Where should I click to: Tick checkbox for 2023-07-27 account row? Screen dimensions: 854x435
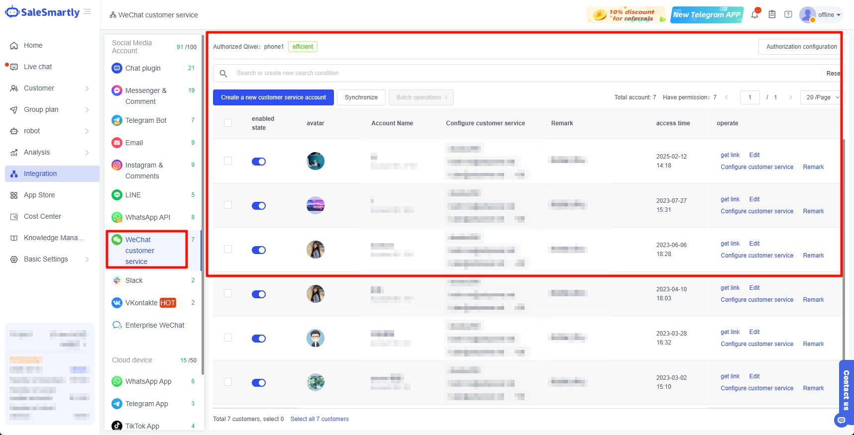[228, 205]
